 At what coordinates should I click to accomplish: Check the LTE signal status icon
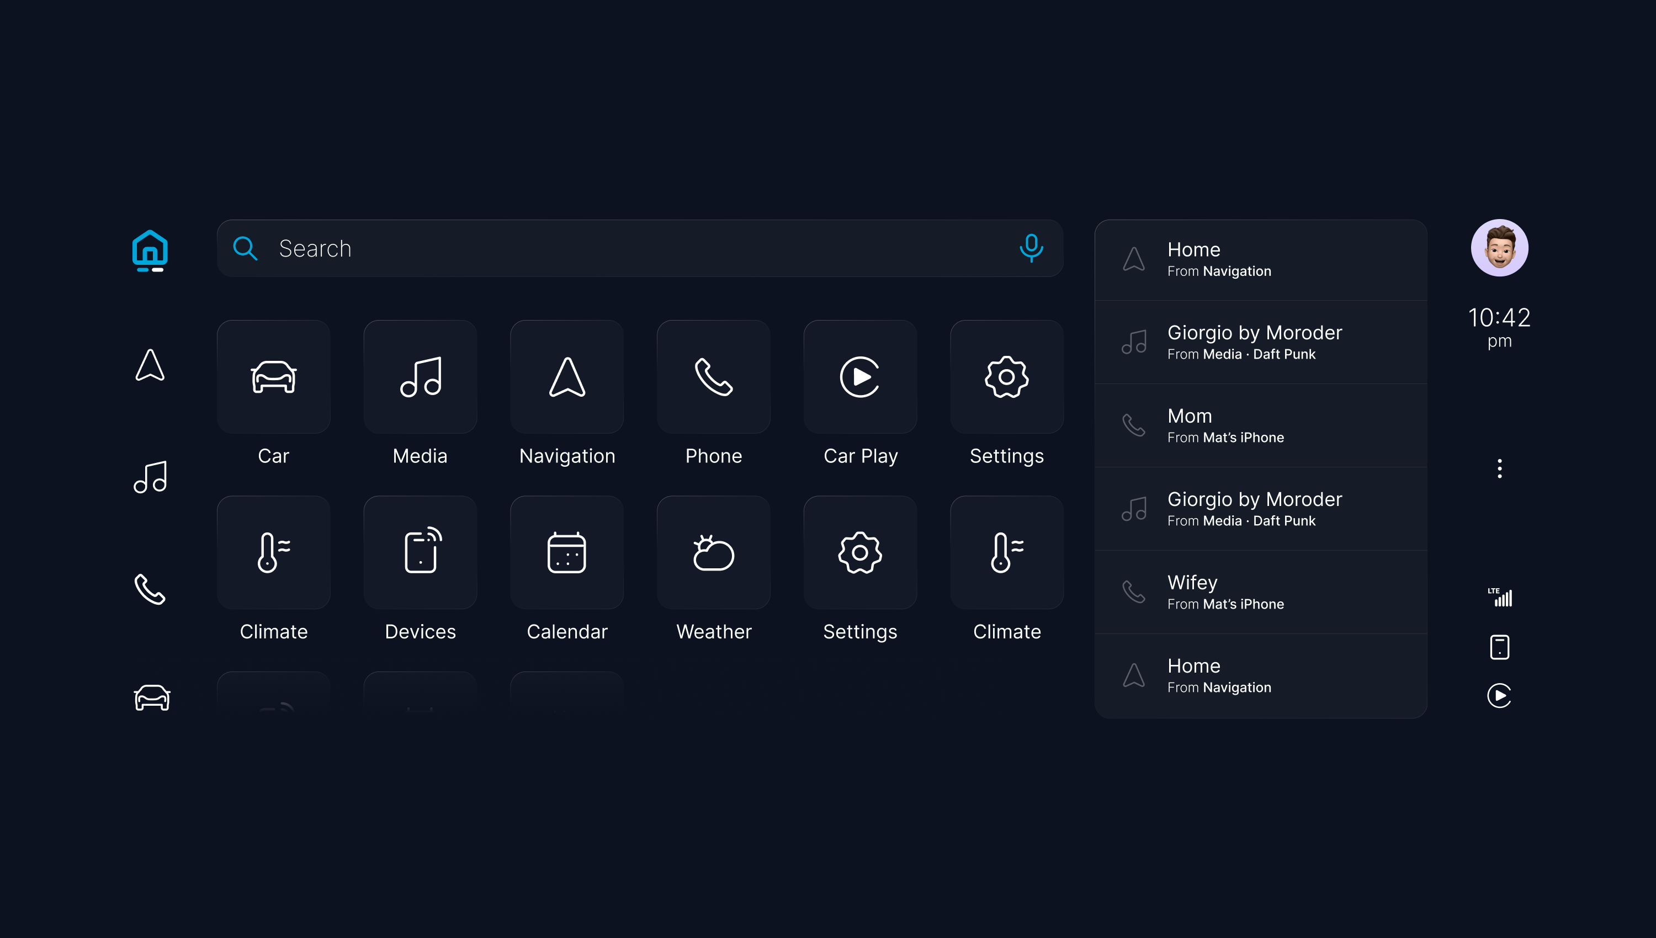[1499, 596]
